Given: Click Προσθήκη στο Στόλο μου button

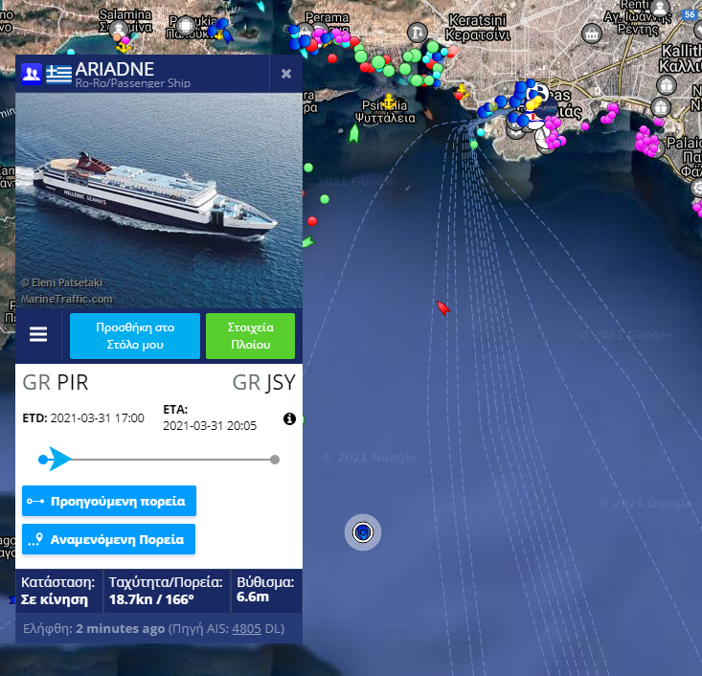Looking at the screenshot, I should (x=135, y=336).
